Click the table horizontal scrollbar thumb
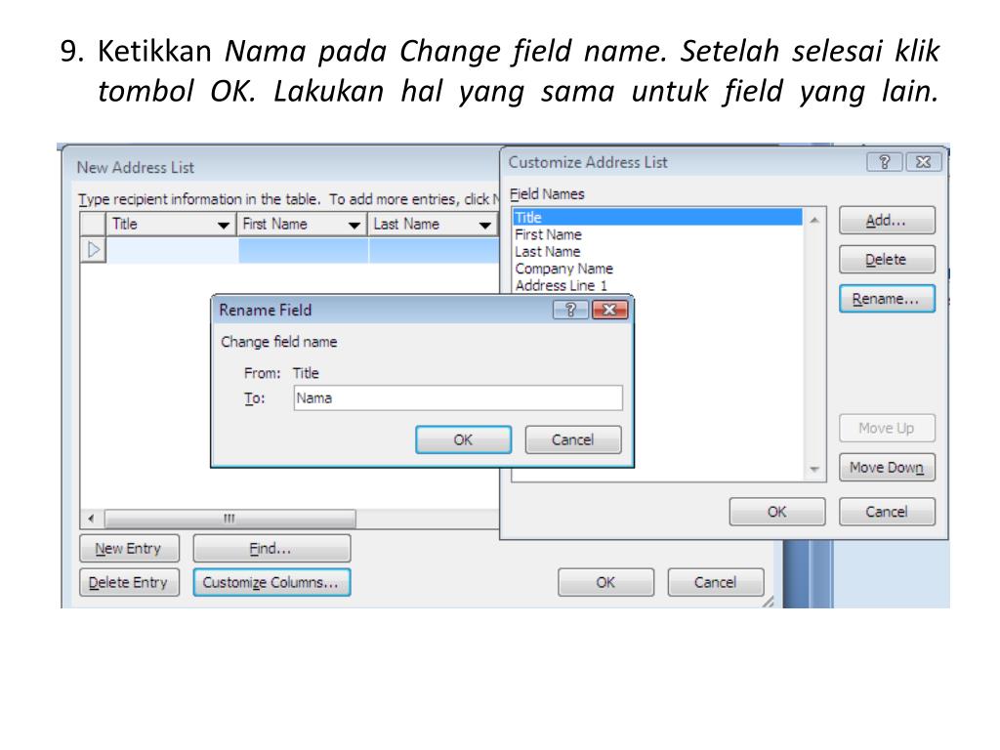This screenshot has height=750, width=1000. click(x=230, y=519)
